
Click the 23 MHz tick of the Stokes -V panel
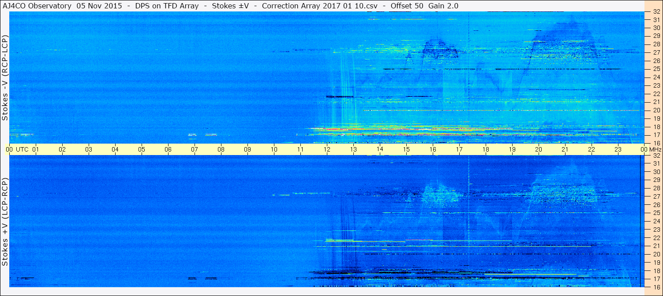tap(656, 85)
